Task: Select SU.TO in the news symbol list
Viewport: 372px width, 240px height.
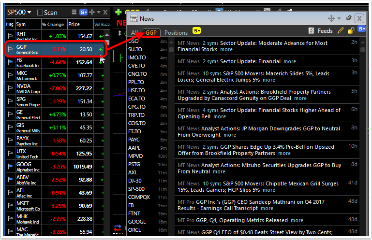Action: 135,49
